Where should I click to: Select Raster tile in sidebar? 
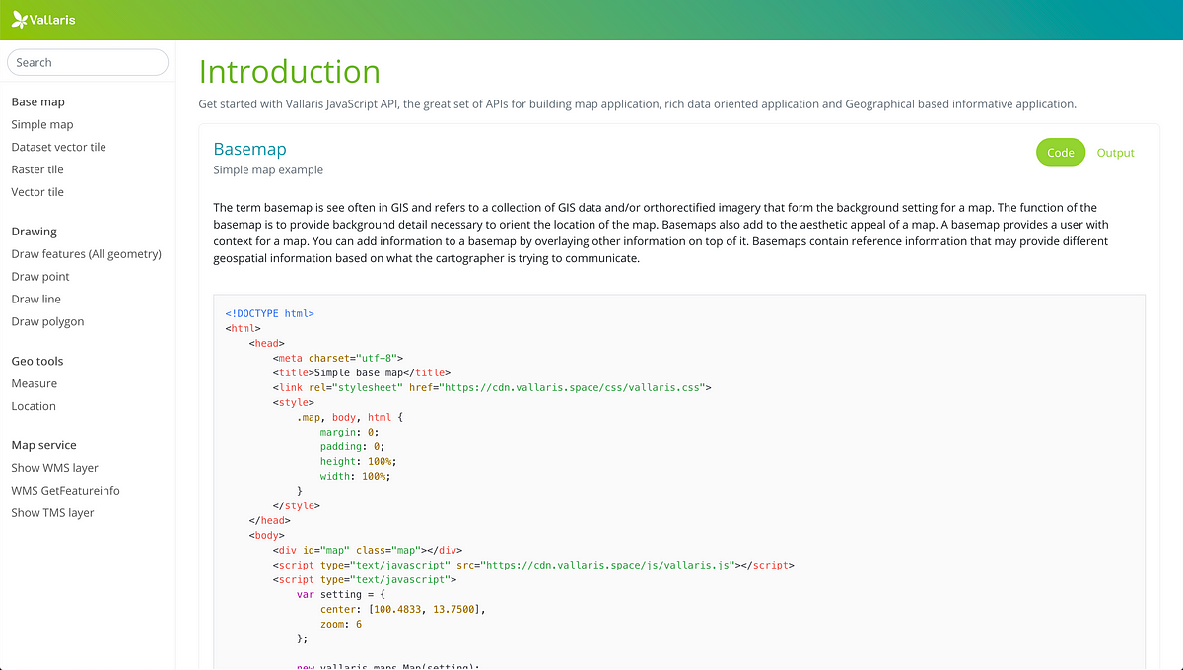click(x=37, y=169)
